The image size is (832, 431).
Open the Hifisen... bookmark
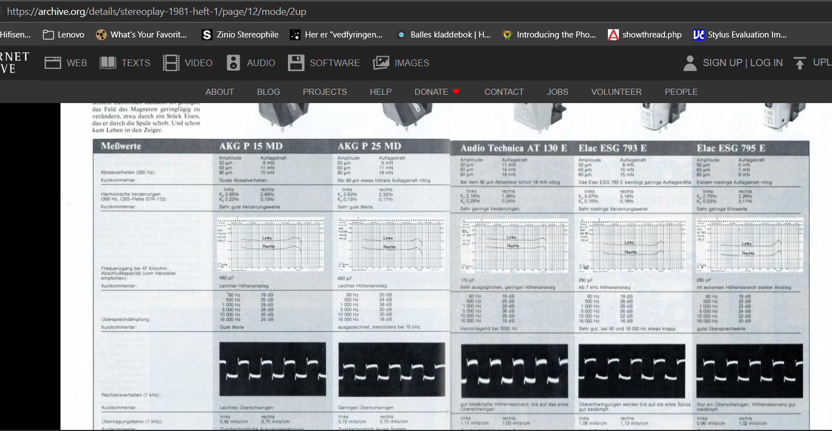[x=15, y=35]
